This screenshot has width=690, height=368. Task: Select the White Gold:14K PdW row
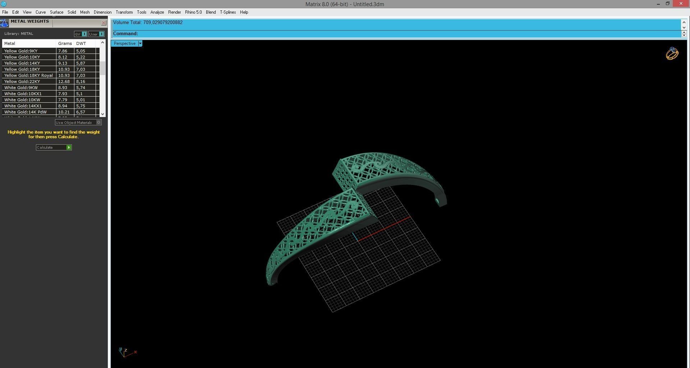coord(51,112)
